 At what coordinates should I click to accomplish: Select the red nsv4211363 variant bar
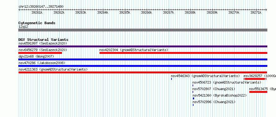[x=143, y=72]
